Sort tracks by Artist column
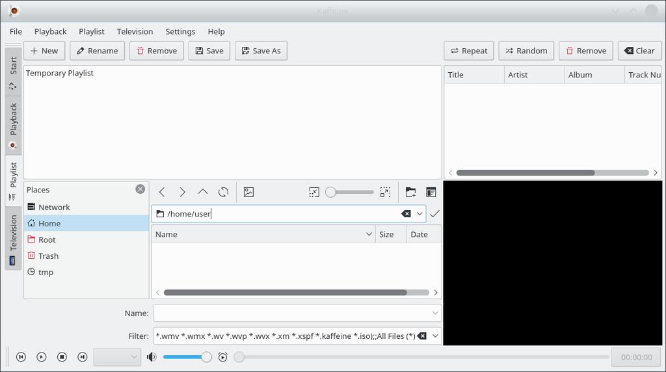 point(535,75)
